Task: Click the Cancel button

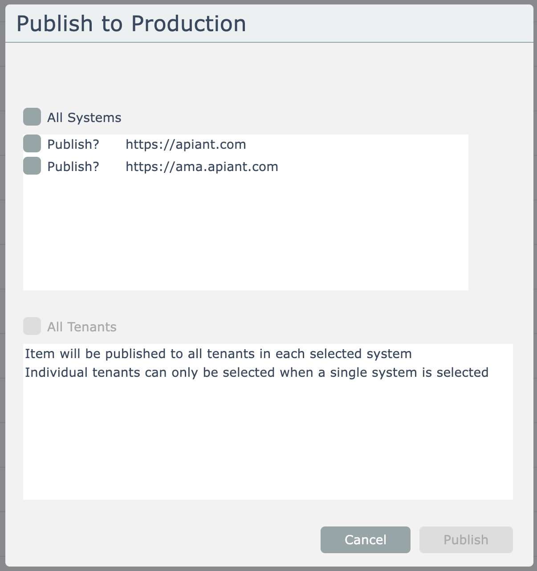Action: pos(365,540)
